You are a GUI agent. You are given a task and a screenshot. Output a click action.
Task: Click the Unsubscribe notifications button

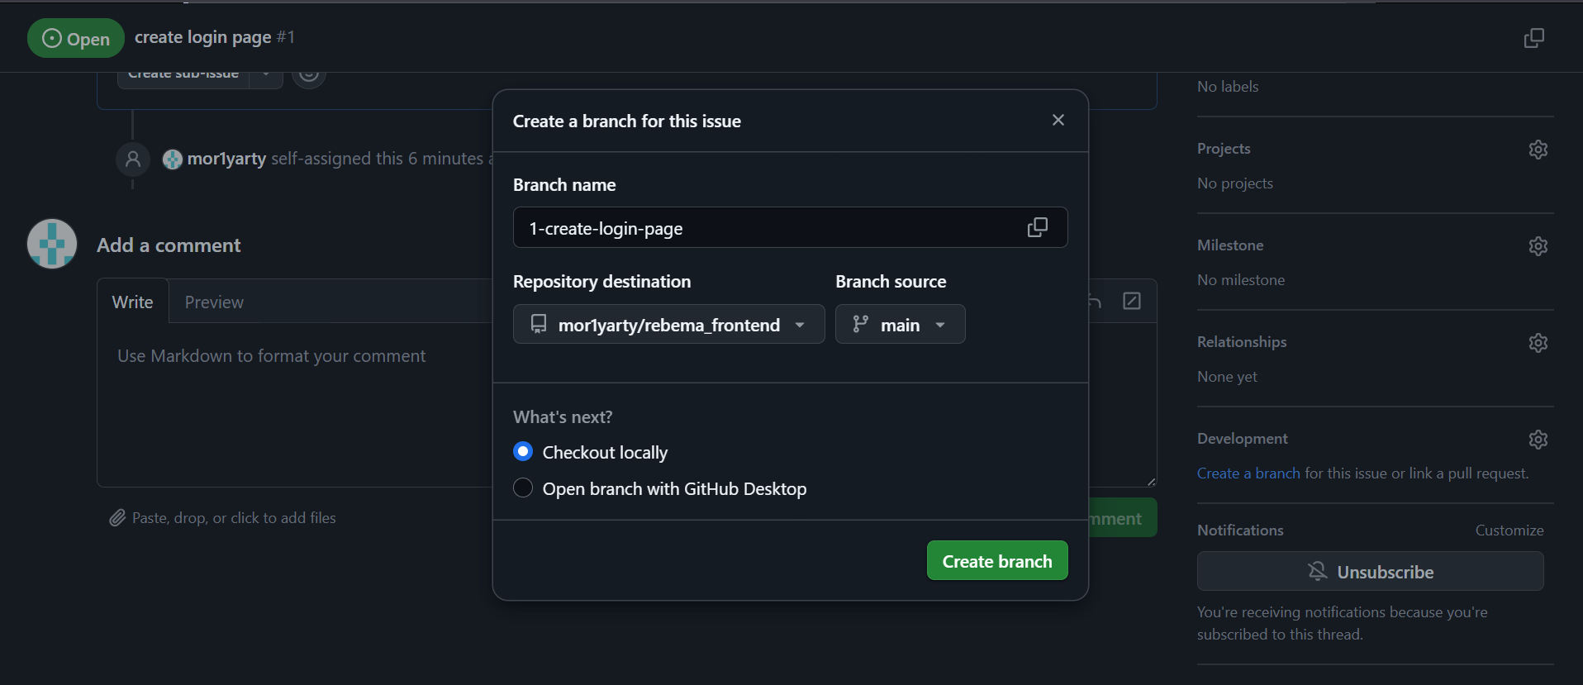click(1370, 572)
